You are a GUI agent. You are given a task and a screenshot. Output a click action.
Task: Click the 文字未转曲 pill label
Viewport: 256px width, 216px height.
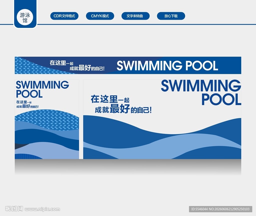[x=135, y=16]
